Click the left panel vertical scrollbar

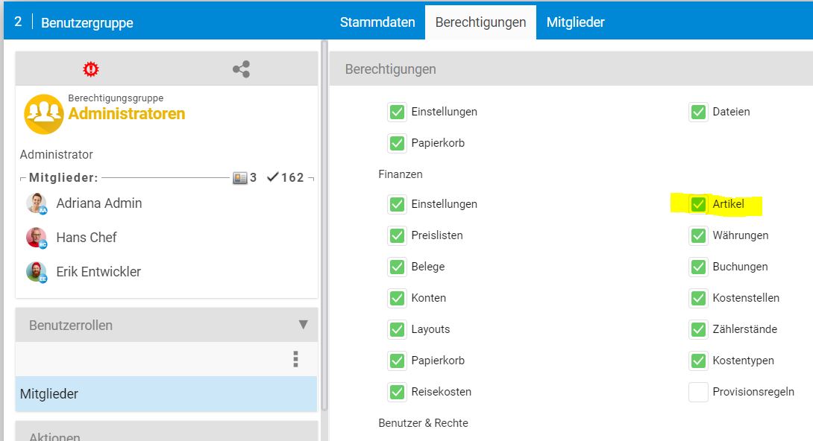click(324, 223)
